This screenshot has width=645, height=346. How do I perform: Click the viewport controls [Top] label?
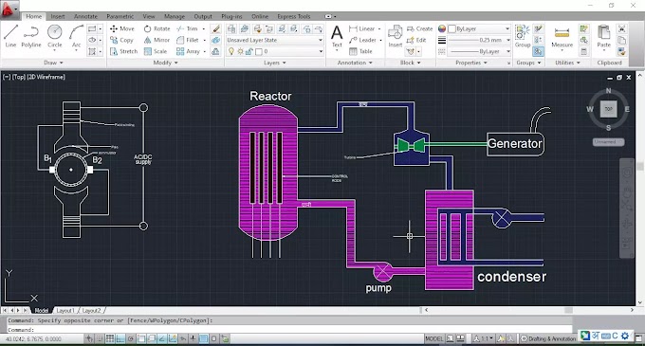19,77
